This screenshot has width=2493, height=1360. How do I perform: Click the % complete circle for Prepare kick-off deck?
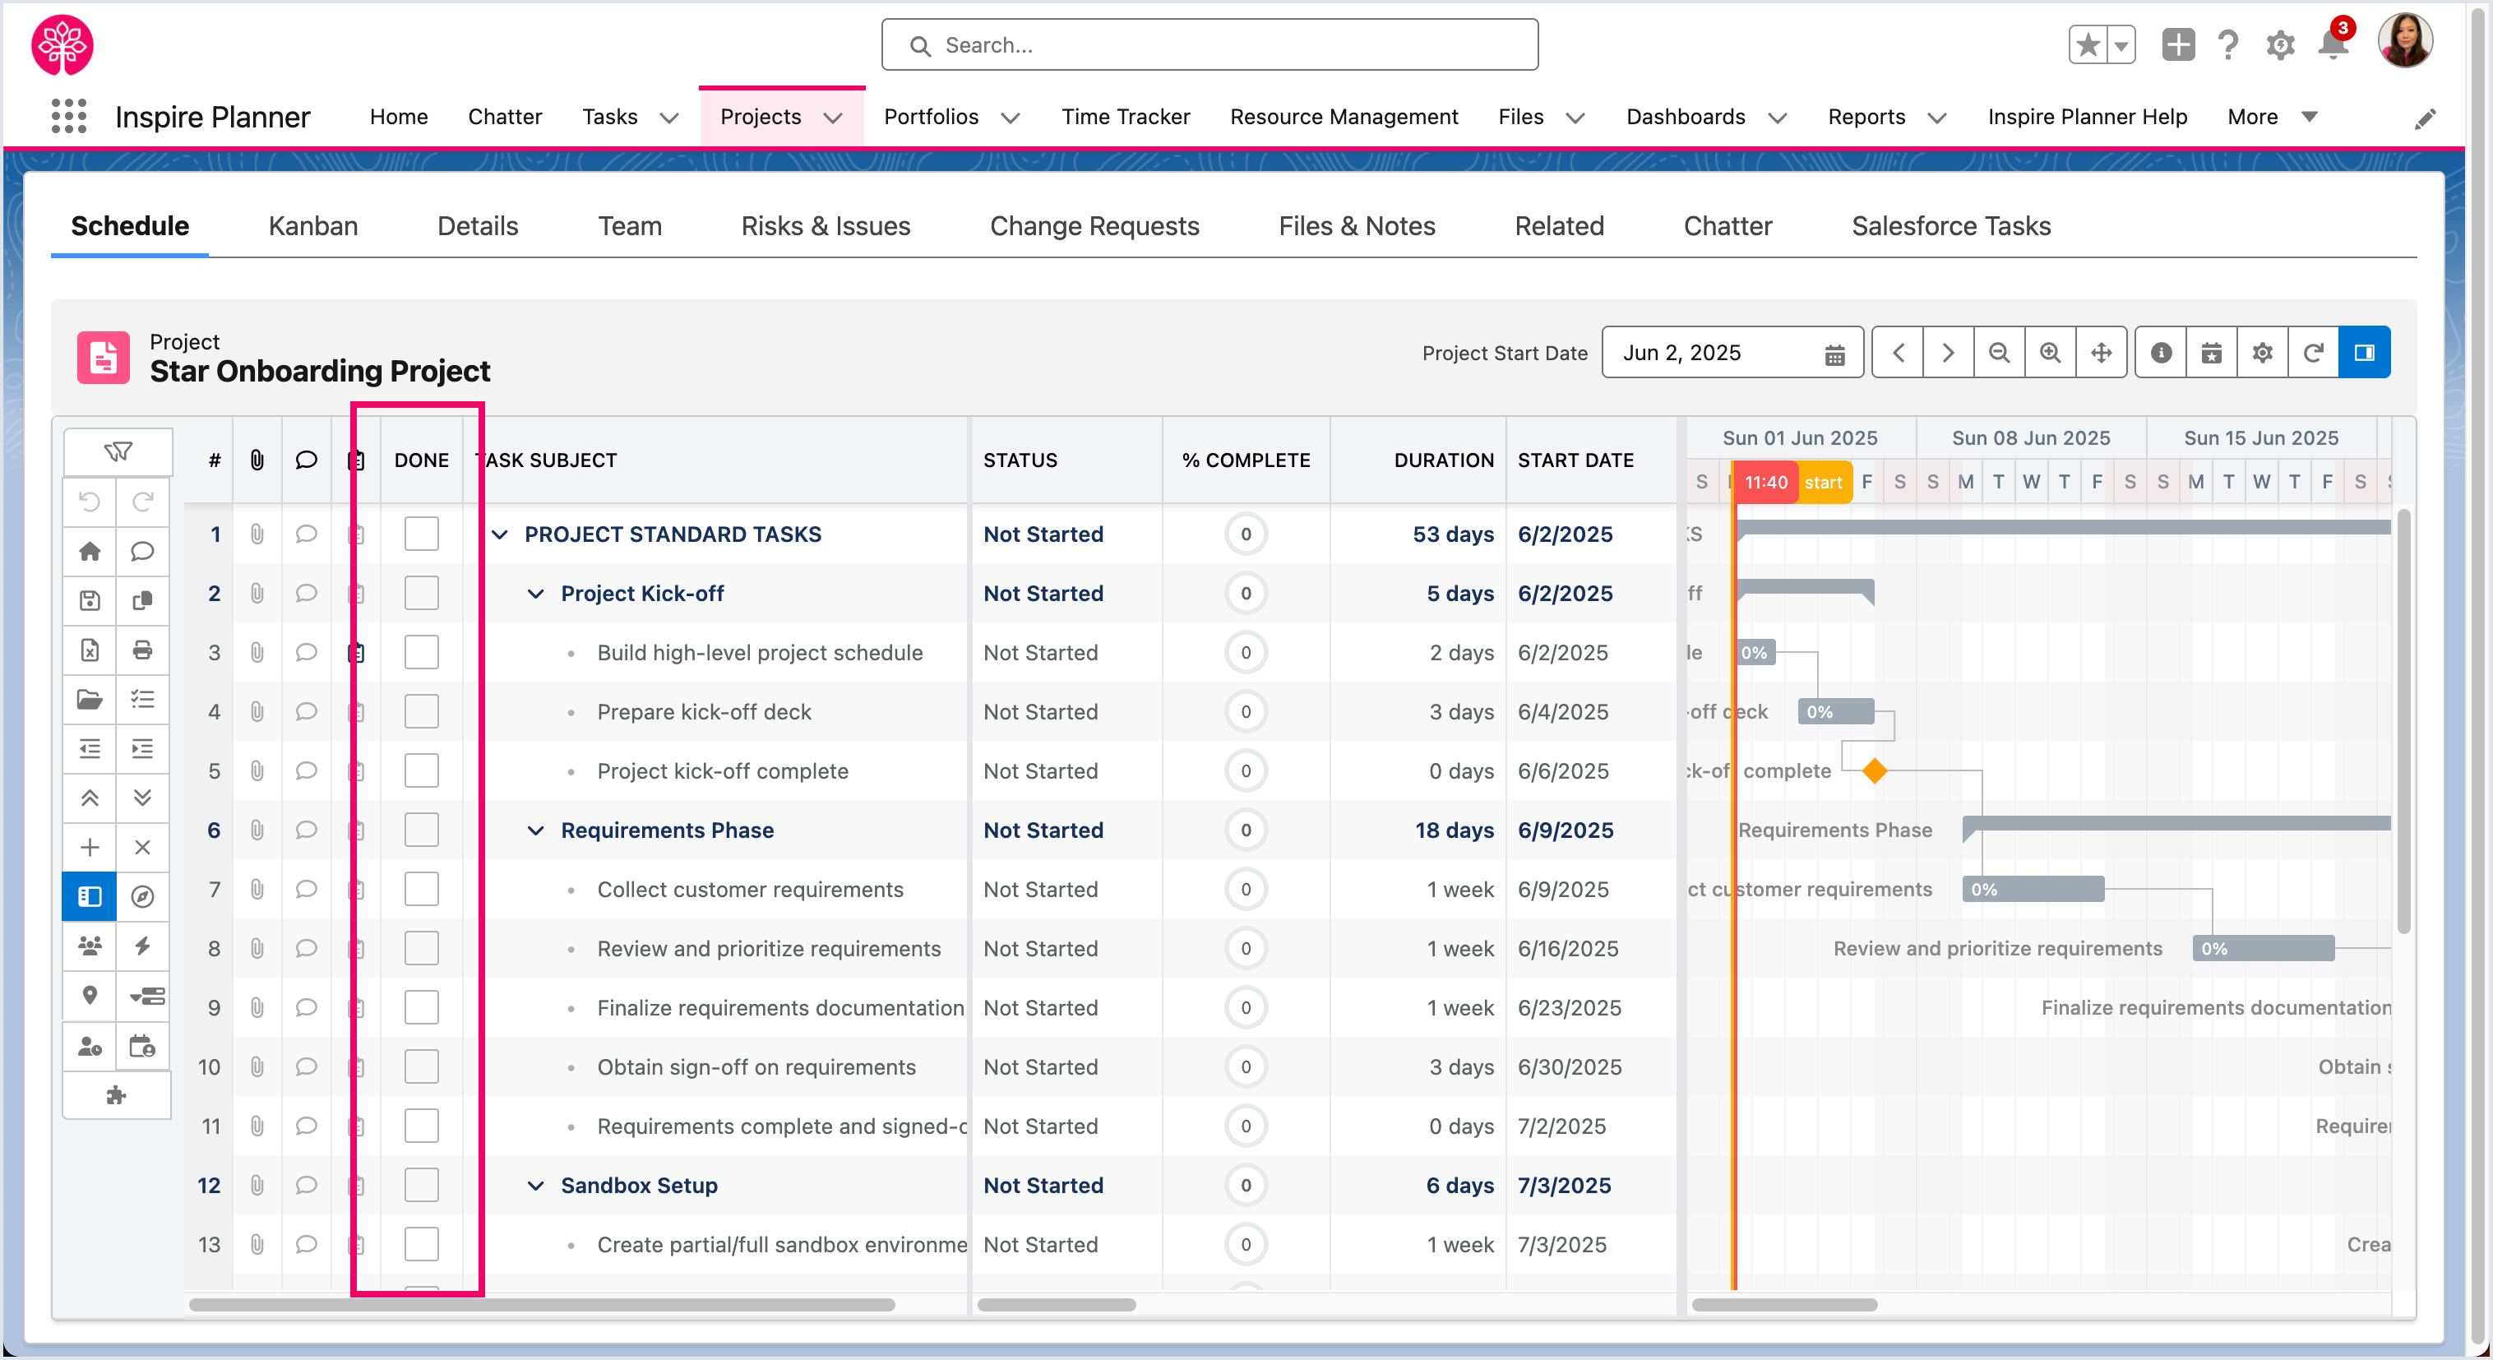1246,711
